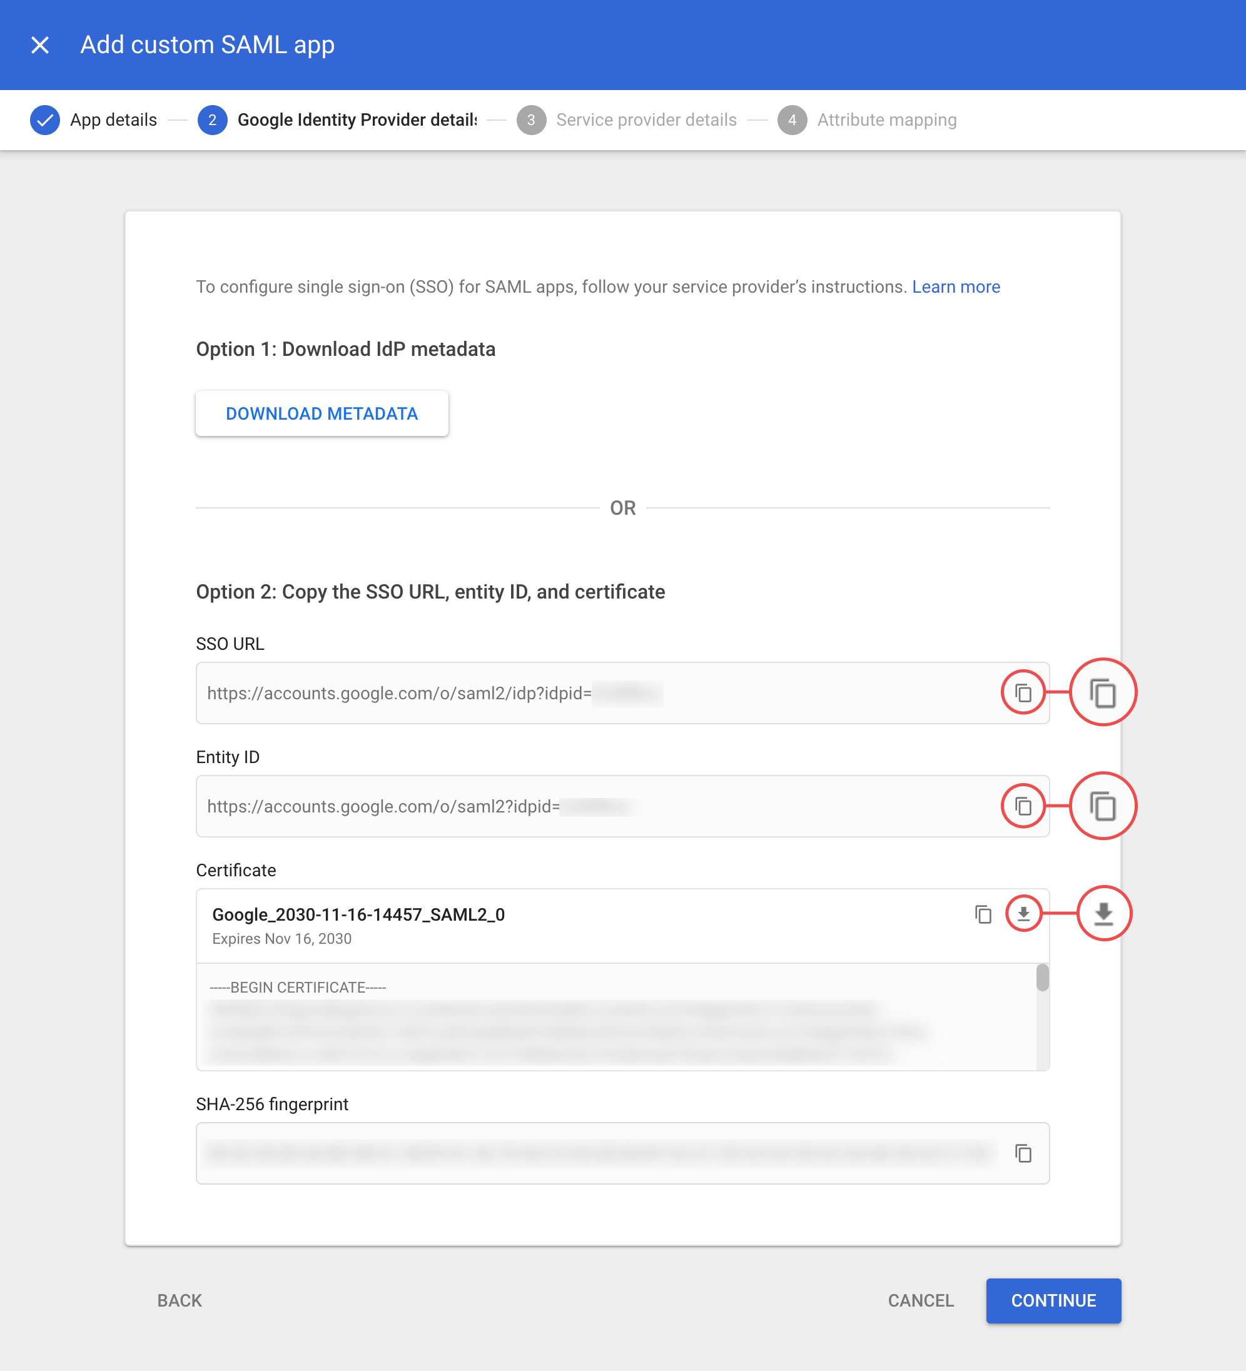Click the certificate text box scrollbar
Screen dimensions: 1246x1371
(x=1042, y=977)
